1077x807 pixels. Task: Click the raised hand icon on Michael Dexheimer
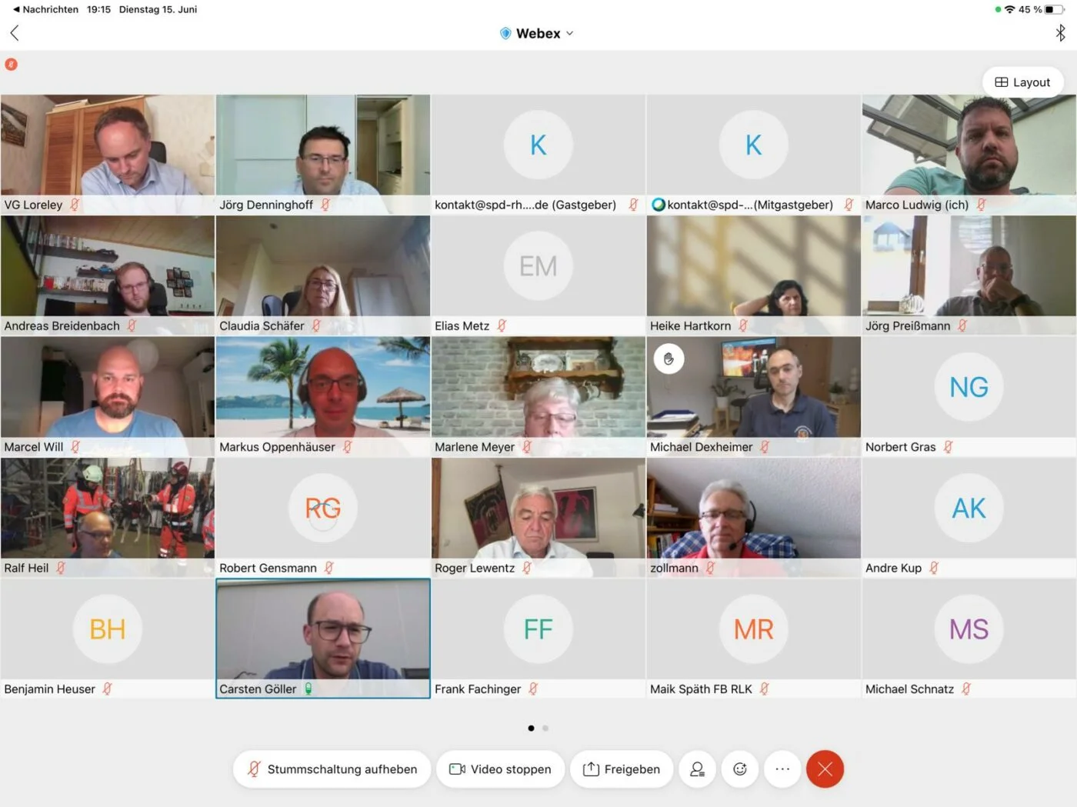coord(669,359)
